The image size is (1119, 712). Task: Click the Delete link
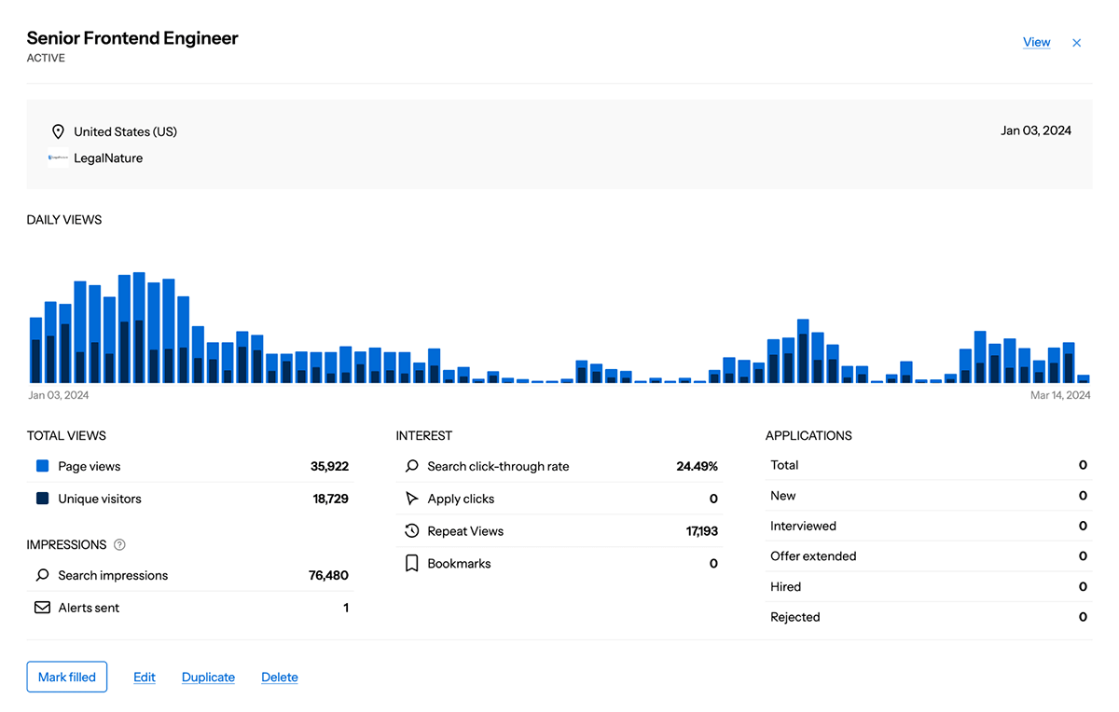coord(280,678)
